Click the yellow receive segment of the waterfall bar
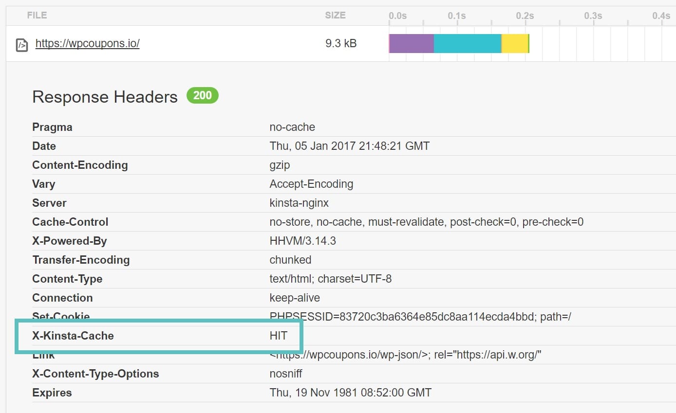The height and width of the screenshot is (413, 676). [514, 43]
